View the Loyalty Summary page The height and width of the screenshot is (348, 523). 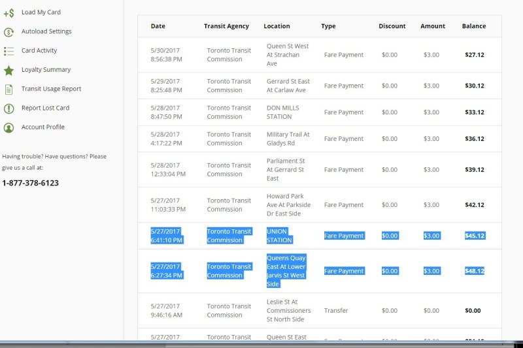point(46,70)
